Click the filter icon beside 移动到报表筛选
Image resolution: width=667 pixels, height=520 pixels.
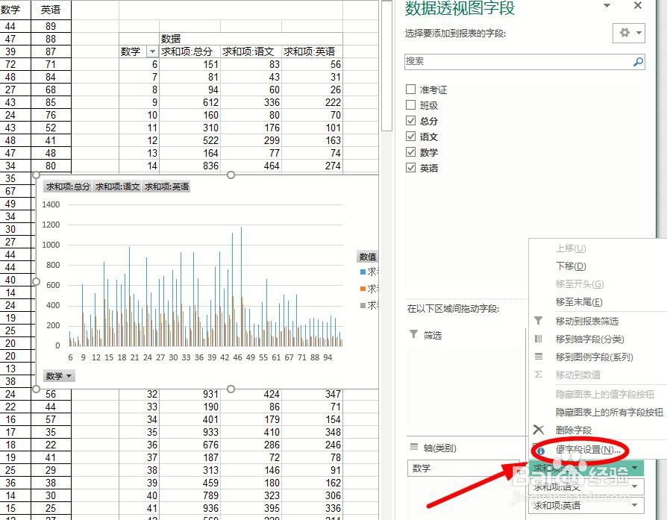[x=539, y=321]
